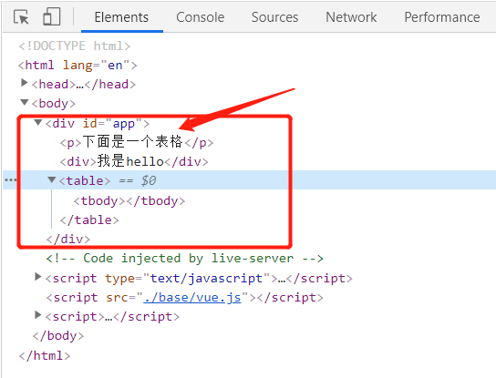Switch to the Network tab
This screenshot has height=378, width=496.
[x=351, y=17]
